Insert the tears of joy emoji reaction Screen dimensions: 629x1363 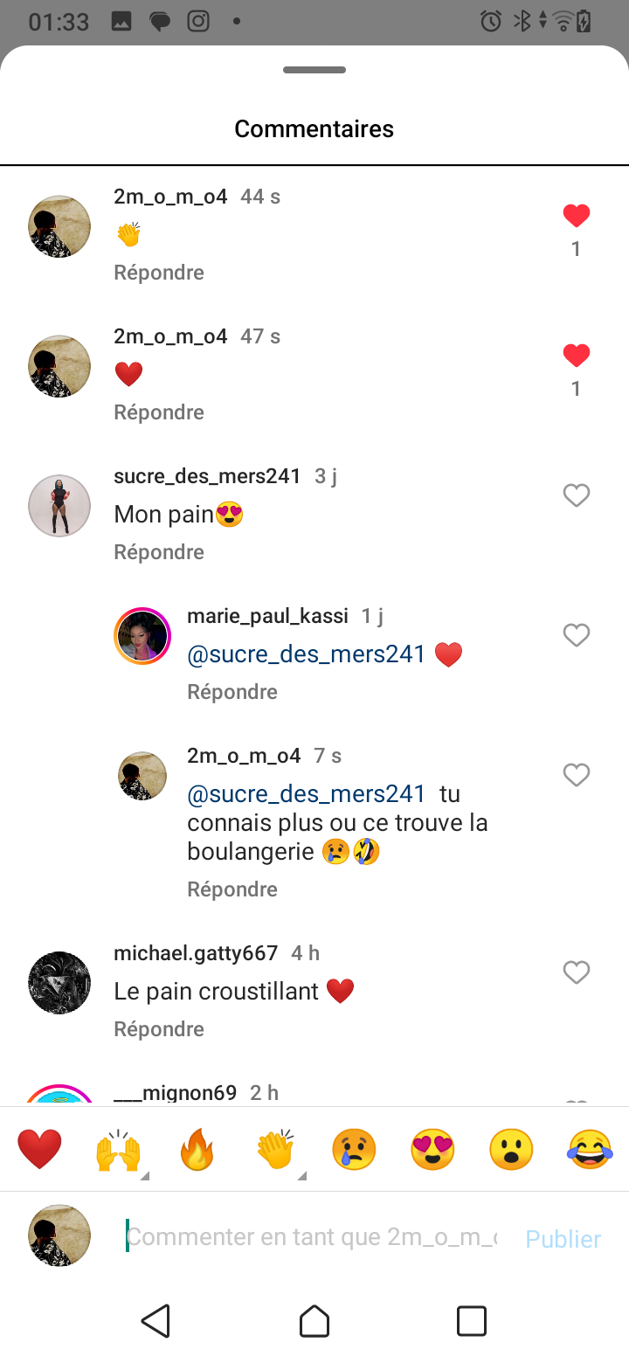590,1149
